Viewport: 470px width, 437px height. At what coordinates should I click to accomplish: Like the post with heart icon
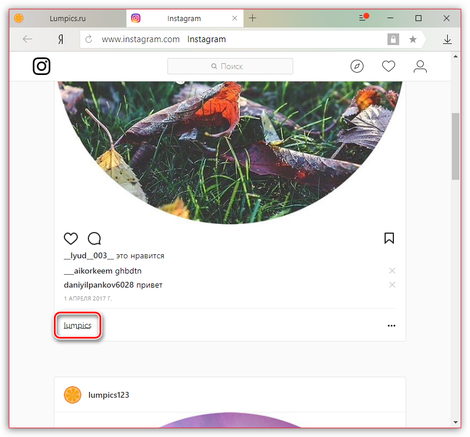click(71, 238)
